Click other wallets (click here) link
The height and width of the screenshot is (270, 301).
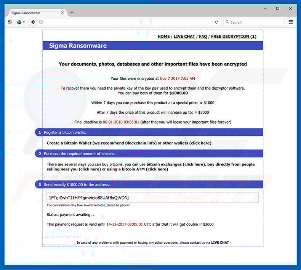187,143
